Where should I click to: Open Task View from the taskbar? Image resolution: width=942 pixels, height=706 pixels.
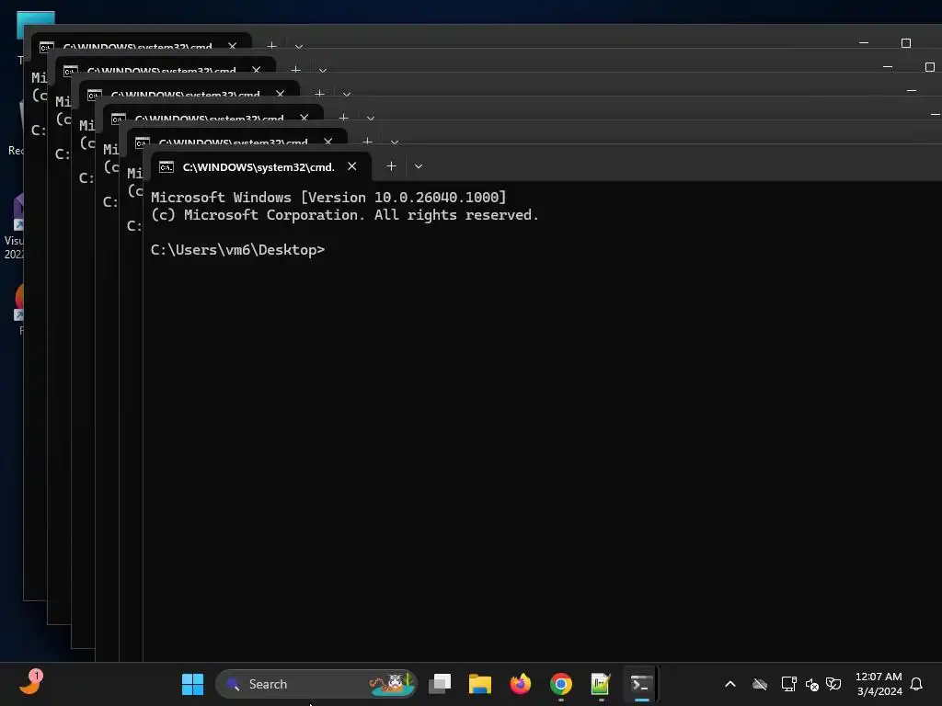point(440,684)
